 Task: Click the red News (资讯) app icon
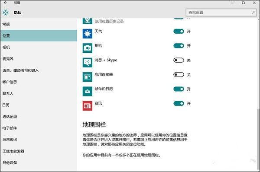pos(88,106)
